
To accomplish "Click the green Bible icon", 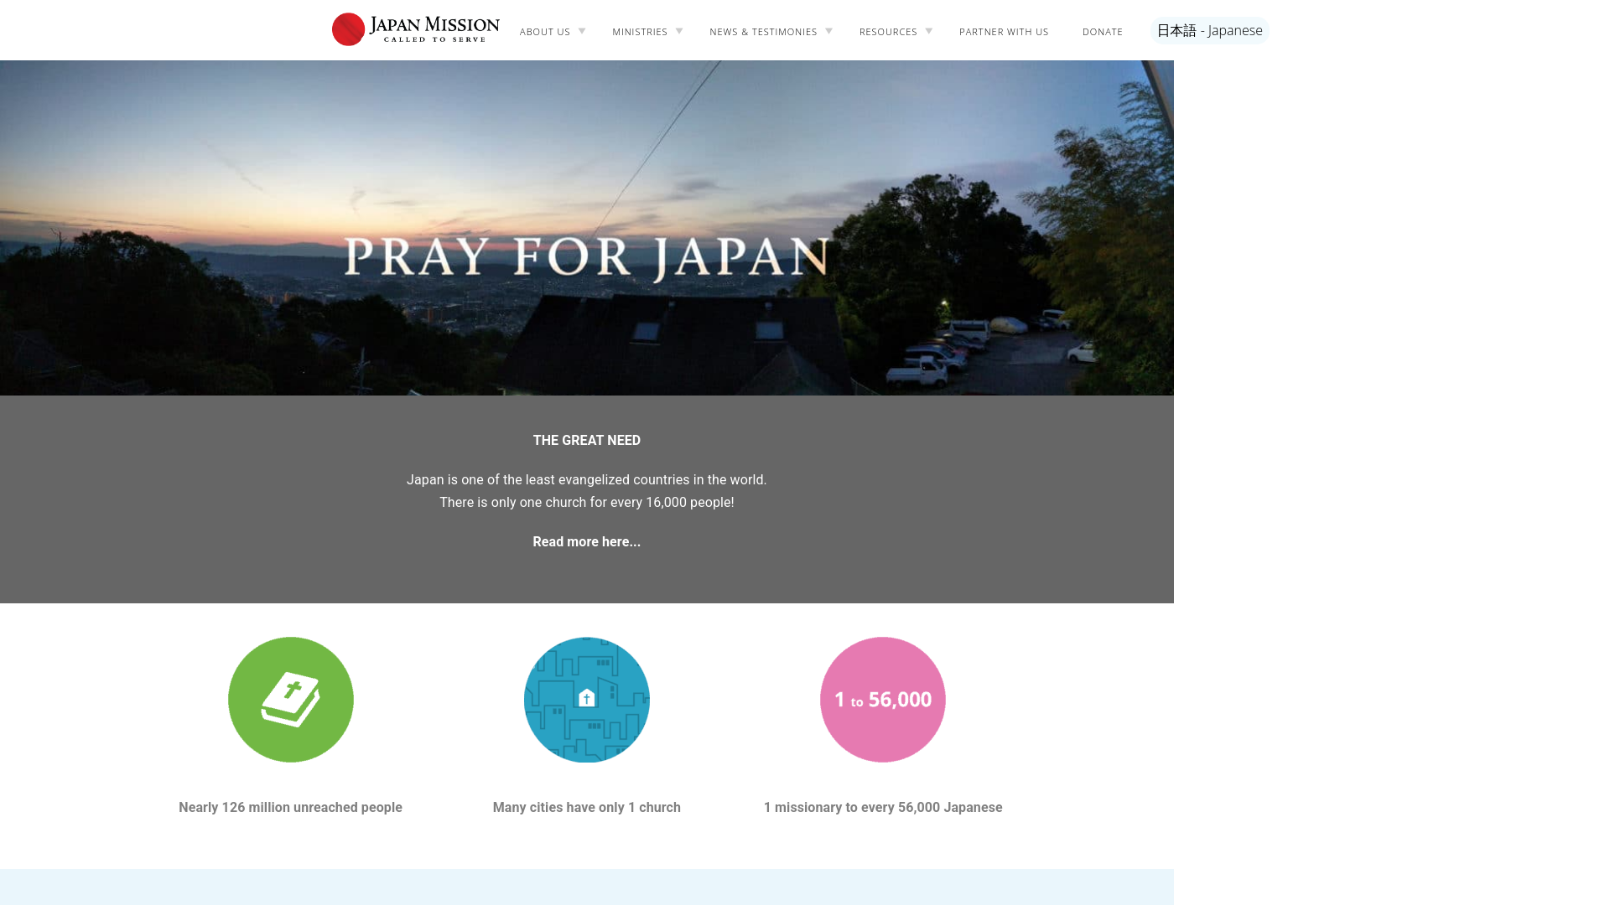I will [291, 700].
